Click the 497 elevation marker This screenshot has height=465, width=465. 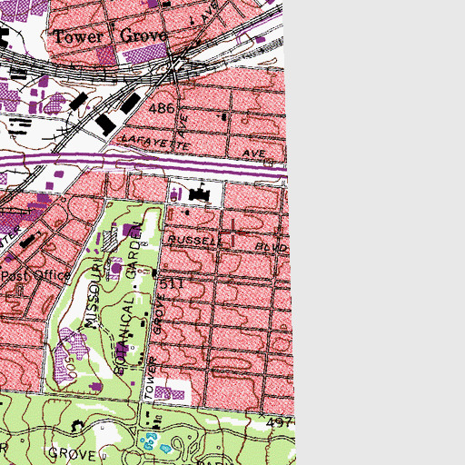pos(279,422)
